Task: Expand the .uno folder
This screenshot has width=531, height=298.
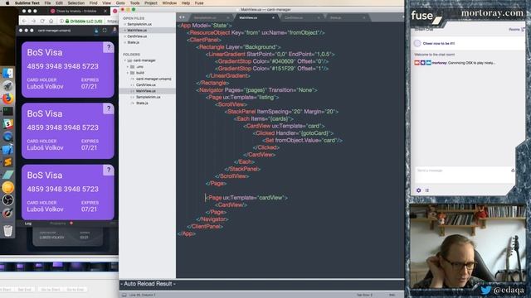Action: (128, 66)
